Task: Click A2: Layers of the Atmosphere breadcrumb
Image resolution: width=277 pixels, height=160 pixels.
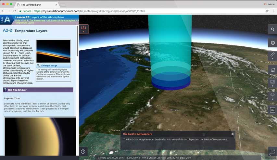Action: pos(61,20)
